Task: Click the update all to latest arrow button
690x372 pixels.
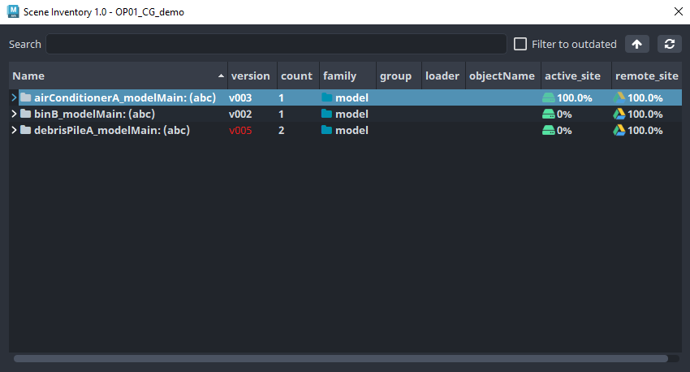Action: coord(636,44)
